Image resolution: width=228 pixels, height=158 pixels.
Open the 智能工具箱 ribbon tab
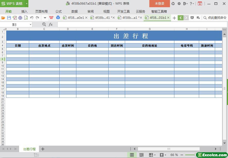pyautogui.click(x=159, y=11)
